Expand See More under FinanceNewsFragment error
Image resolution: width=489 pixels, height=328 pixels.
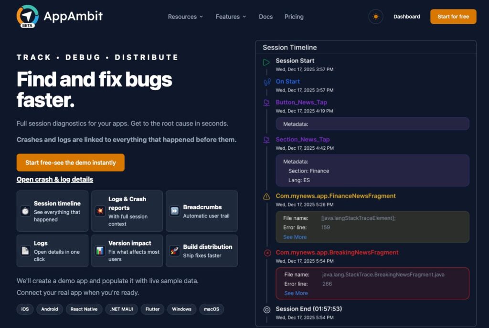pos(296,237)
